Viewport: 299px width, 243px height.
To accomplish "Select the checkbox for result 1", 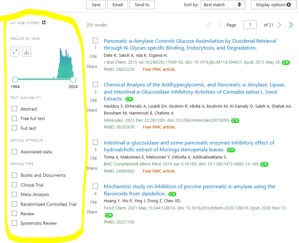I will 95,41.
